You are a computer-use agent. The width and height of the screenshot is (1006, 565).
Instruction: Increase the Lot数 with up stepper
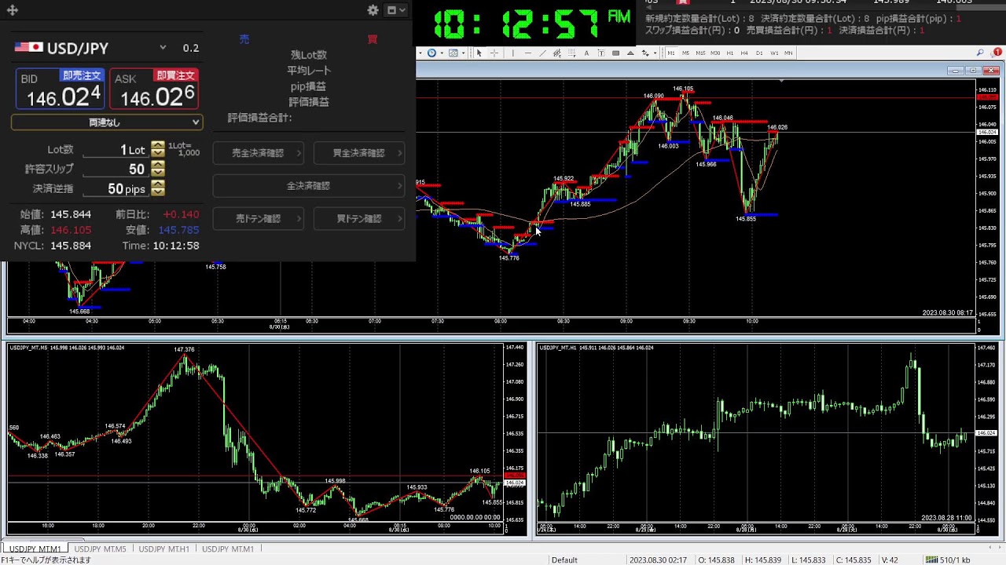click(158, 146)
